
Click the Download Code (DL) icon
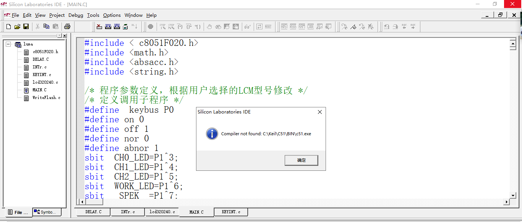[135, 27]
